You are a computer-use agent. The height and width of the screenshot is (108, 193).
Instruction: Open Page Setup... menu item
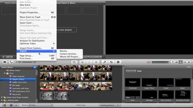tap(36, 55)
